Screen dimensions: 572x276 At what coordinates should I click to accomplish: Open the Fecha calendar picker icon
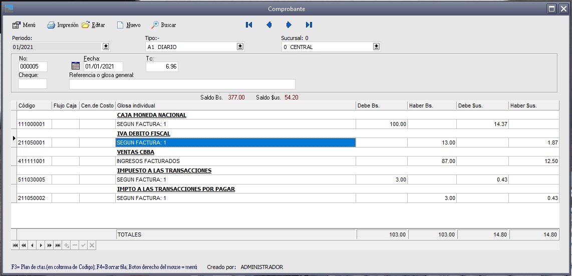76,66
